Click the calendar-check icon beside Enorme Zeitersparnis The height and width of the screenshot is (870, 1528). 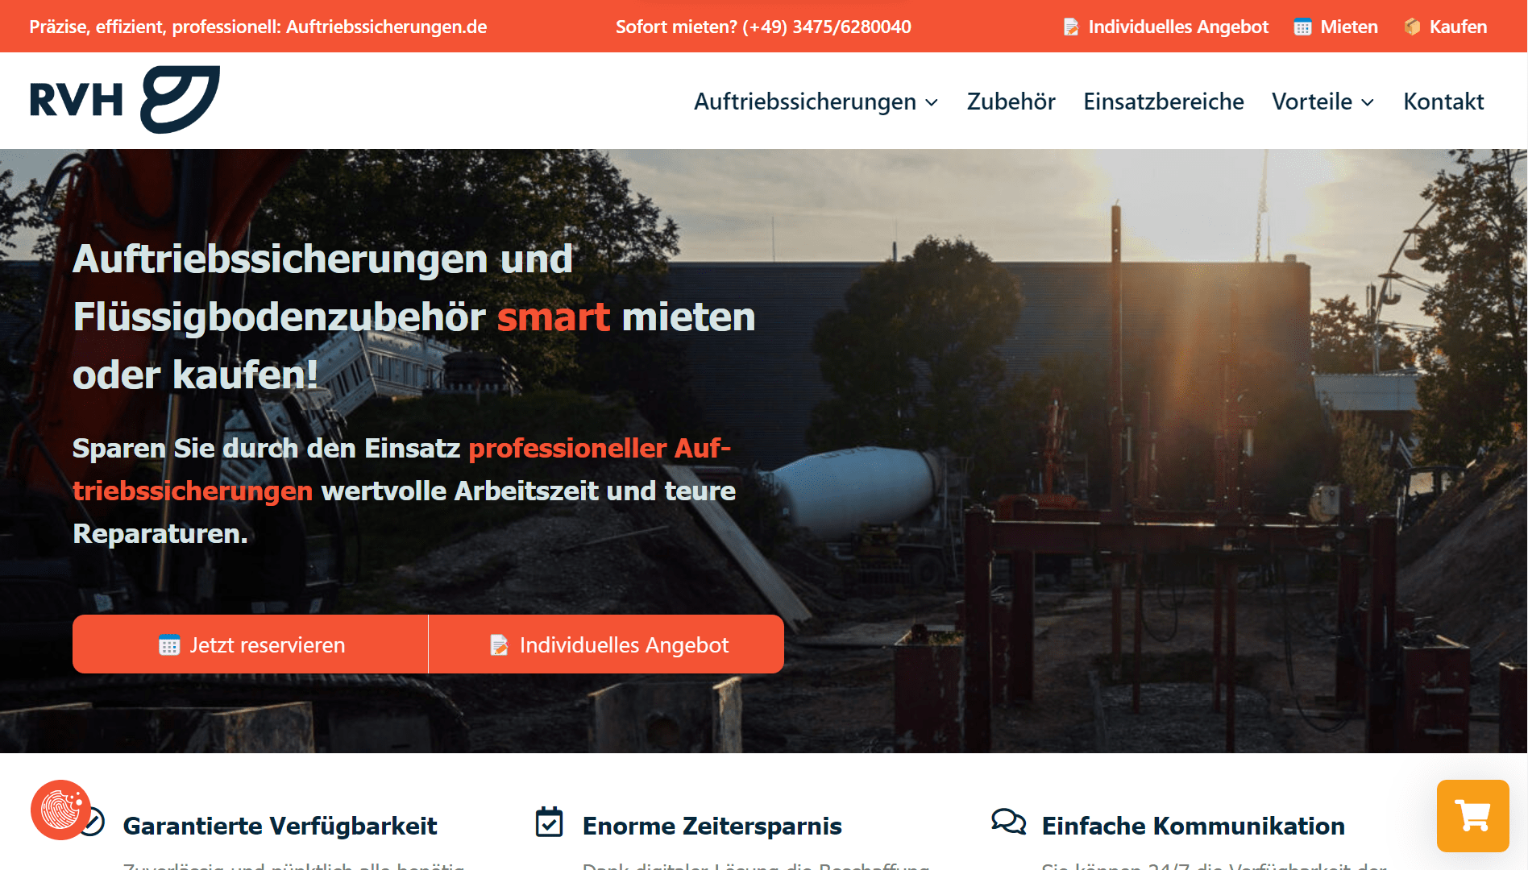(x=550, y=822)
